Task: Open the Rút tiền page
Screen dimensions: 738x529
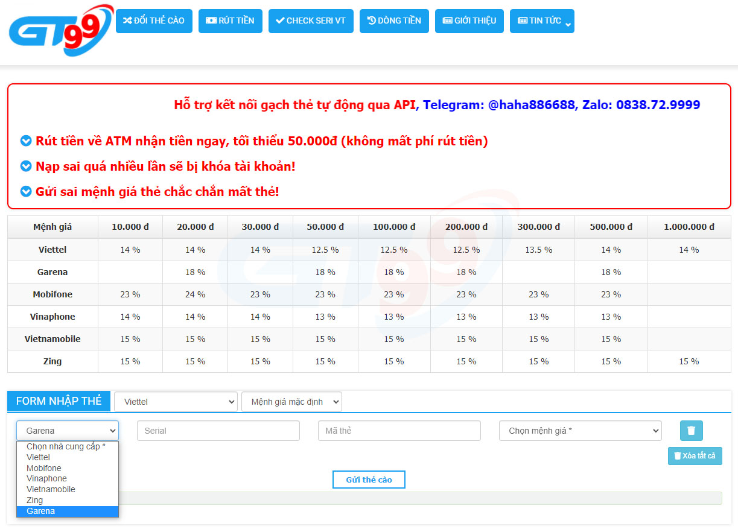Action: pos(231,21)
